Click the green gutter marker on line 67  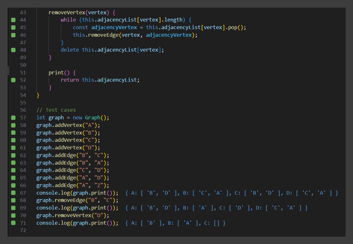(13, 193)
